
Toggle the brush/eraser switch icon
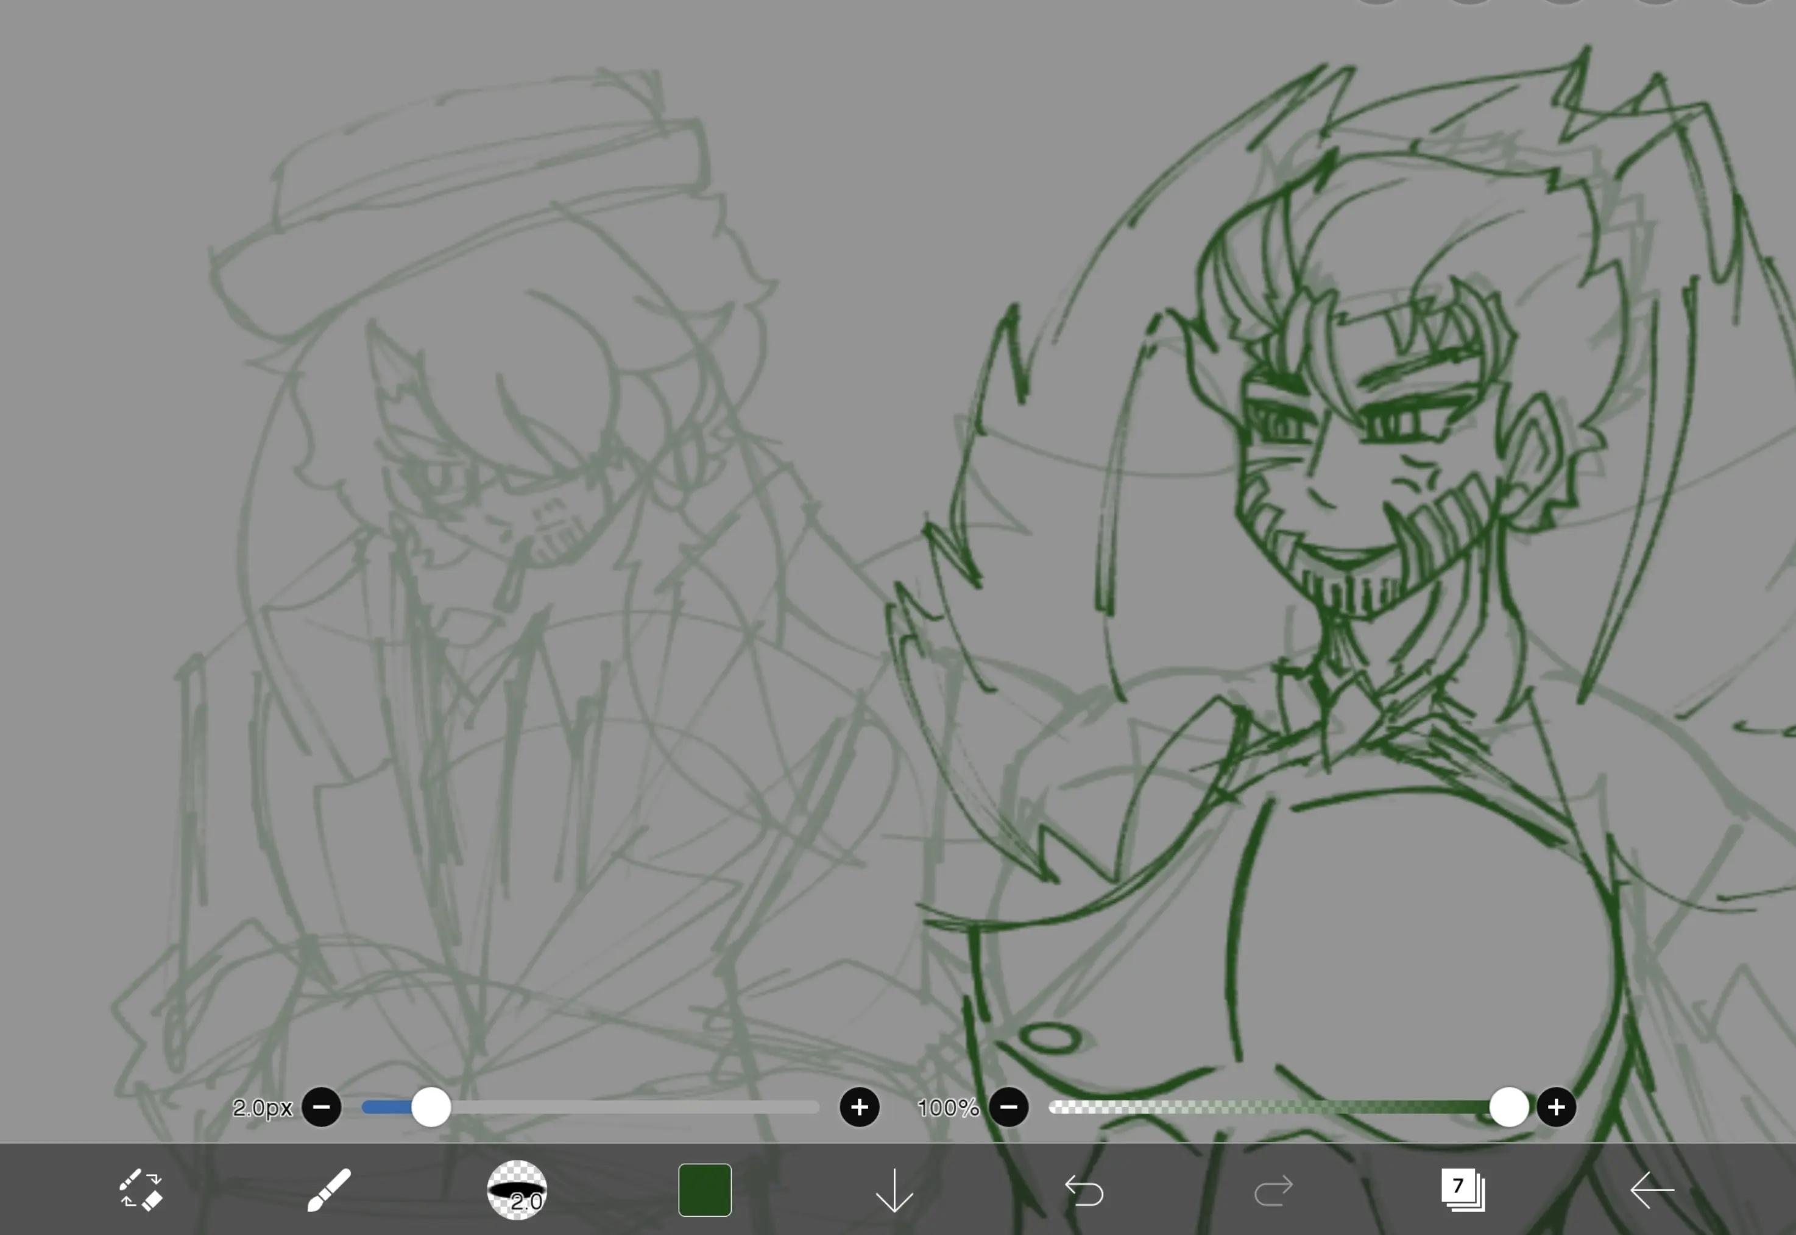[141, 1189]
